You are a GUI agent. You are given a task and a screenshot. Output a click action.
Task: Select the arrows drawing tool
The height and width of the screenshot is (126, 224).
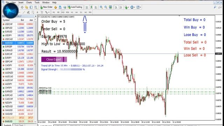tap(47, 13)
